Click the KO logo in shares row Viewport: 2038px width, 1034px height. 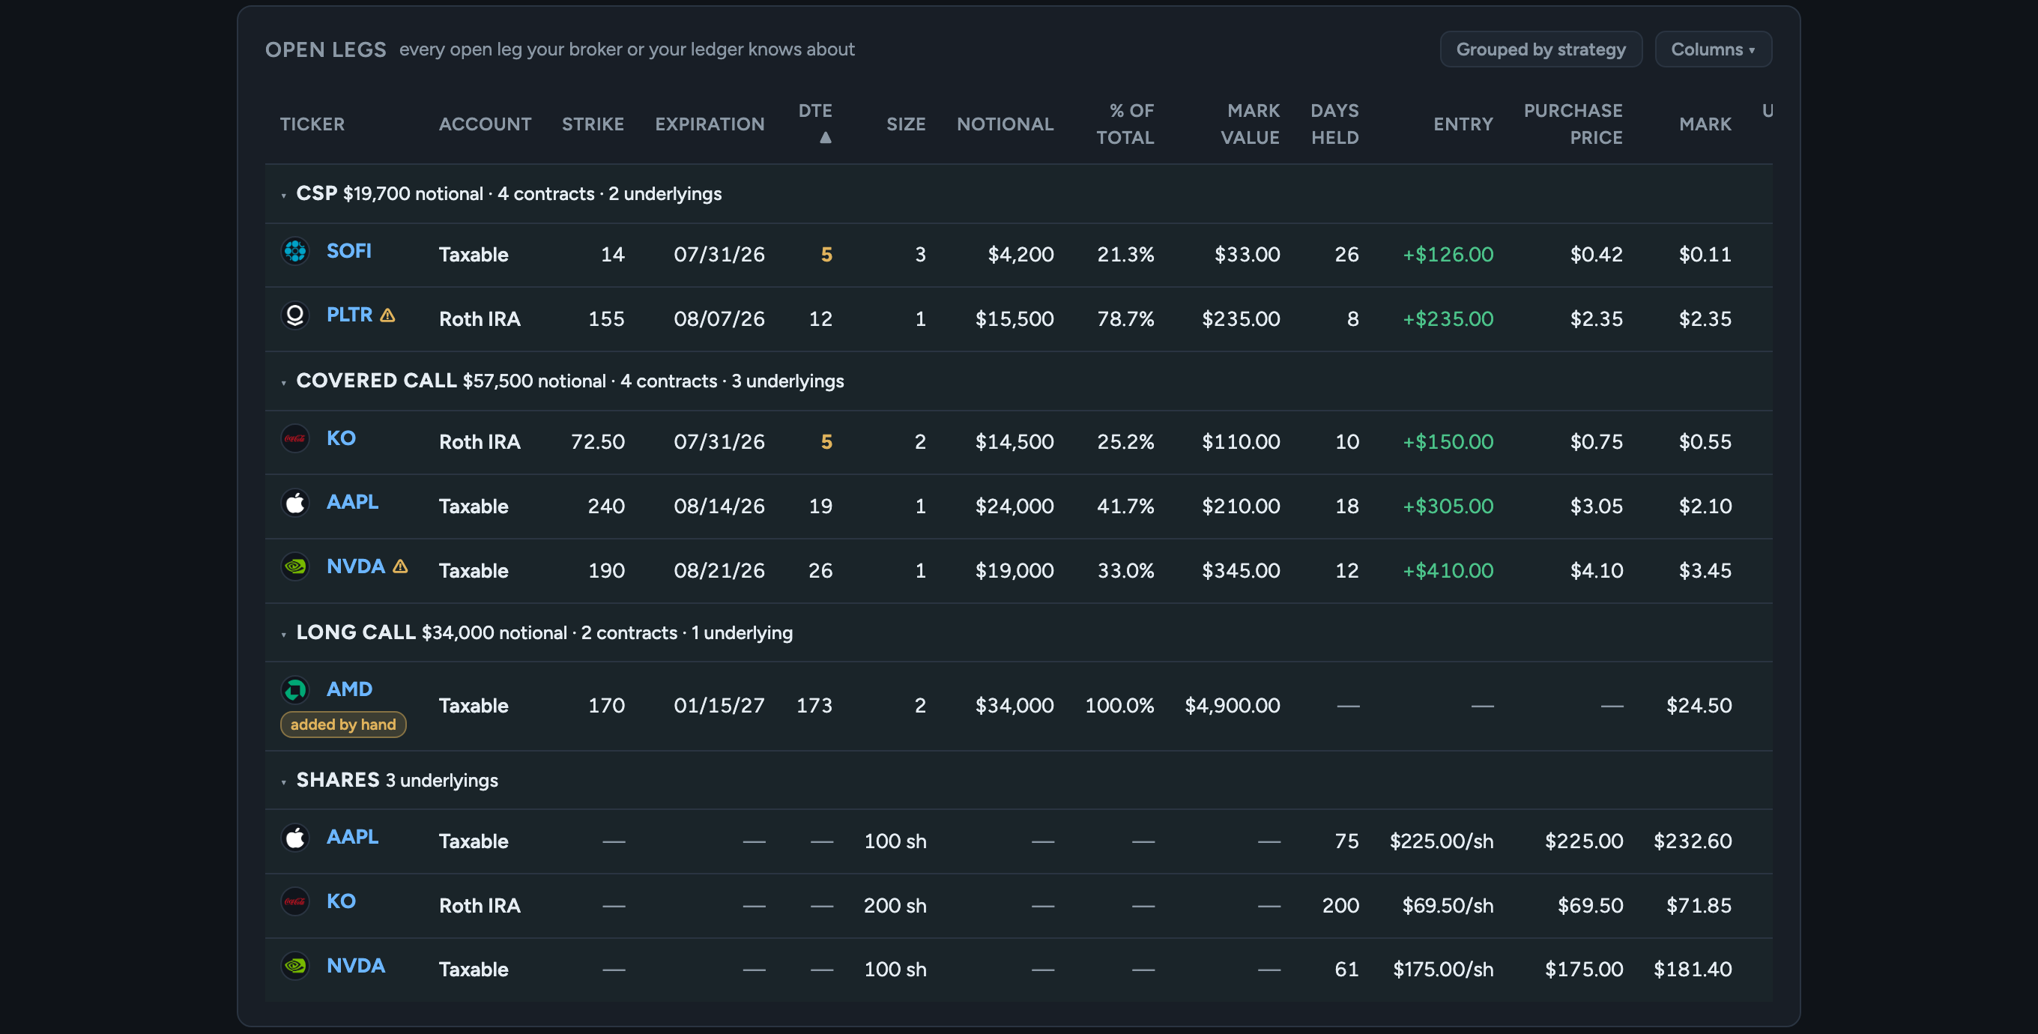coord(295,902)
